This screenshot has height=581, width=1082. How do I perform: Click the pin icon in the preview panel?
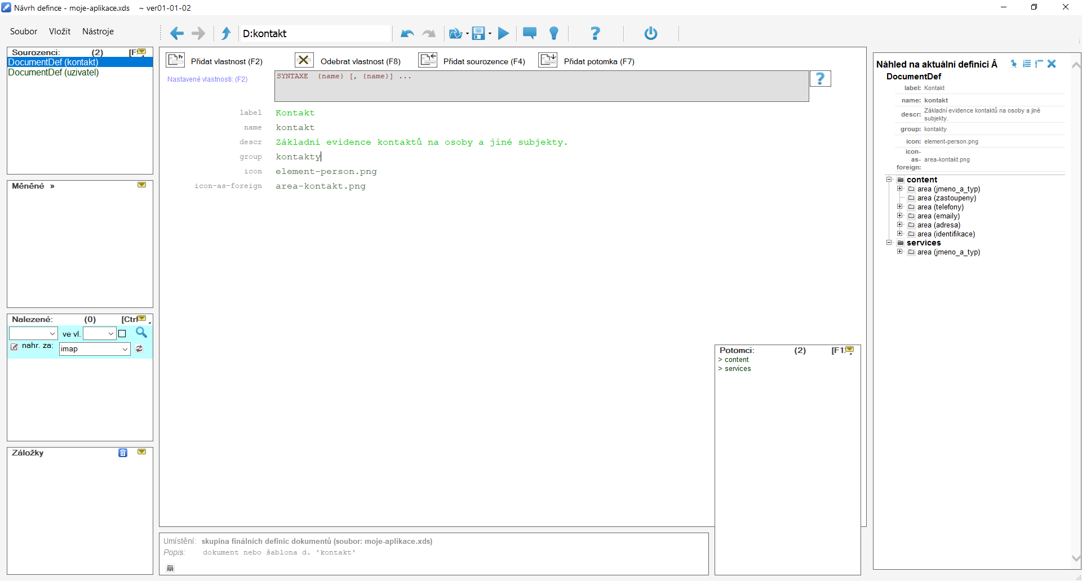point(1014,64)
